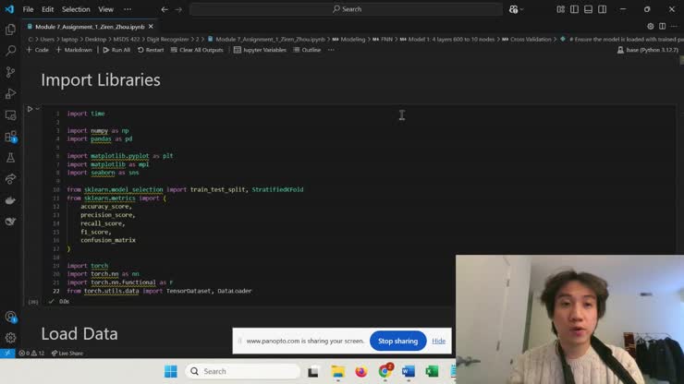The height and width of the screenshot is (384, 684).
Task: Open the Extensions view
Action: click(x=10, y=137)
